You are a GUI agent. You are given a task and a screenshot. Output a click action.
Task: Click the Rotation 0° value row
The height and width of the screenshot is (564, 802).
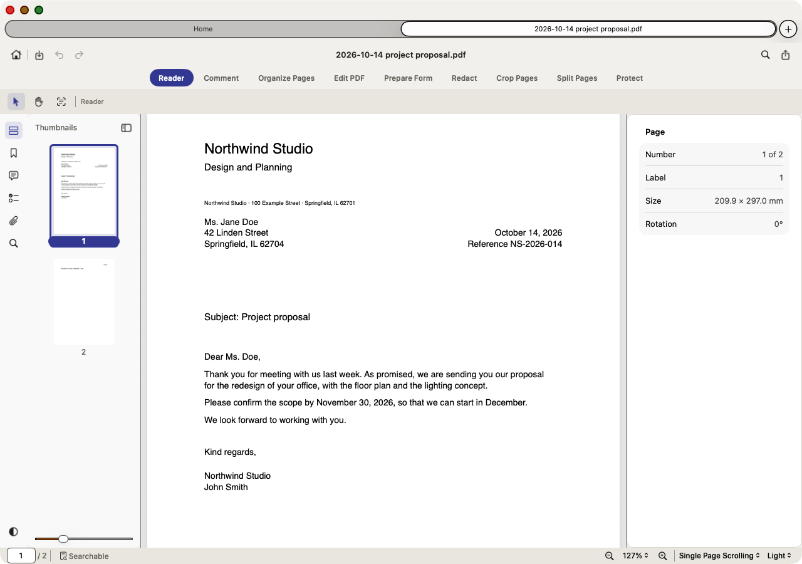click(714, 224)
